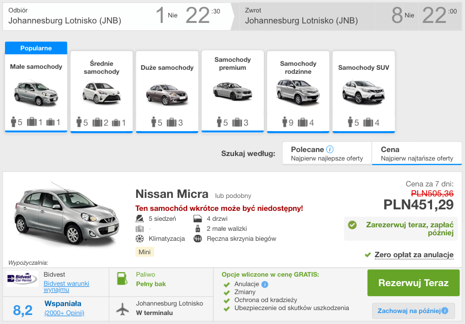
Task: Open the 2000+ Opinii reviews link
Action: click(x=64, y=313)
